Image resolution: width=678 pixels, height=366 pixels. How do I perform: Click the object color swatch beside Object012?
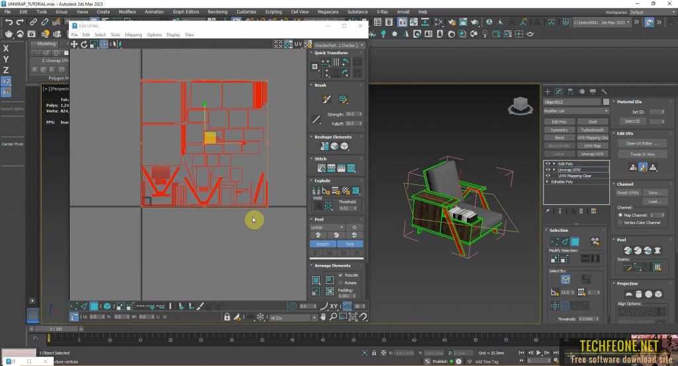tap(606, 102)
